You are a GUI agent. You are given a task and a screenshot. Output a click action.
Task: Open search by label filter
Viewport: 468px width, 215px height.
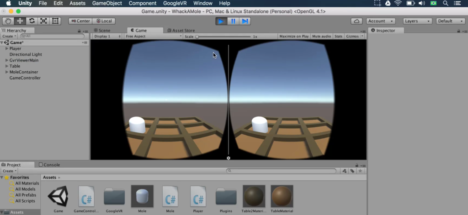coord(352,171)
